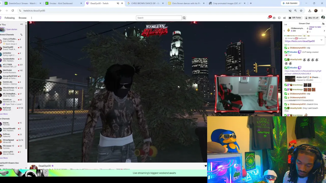Close the Emotes - Kick Dashboard tab
This screenshot has height=183, width=326.
click(x=81, y=3)
